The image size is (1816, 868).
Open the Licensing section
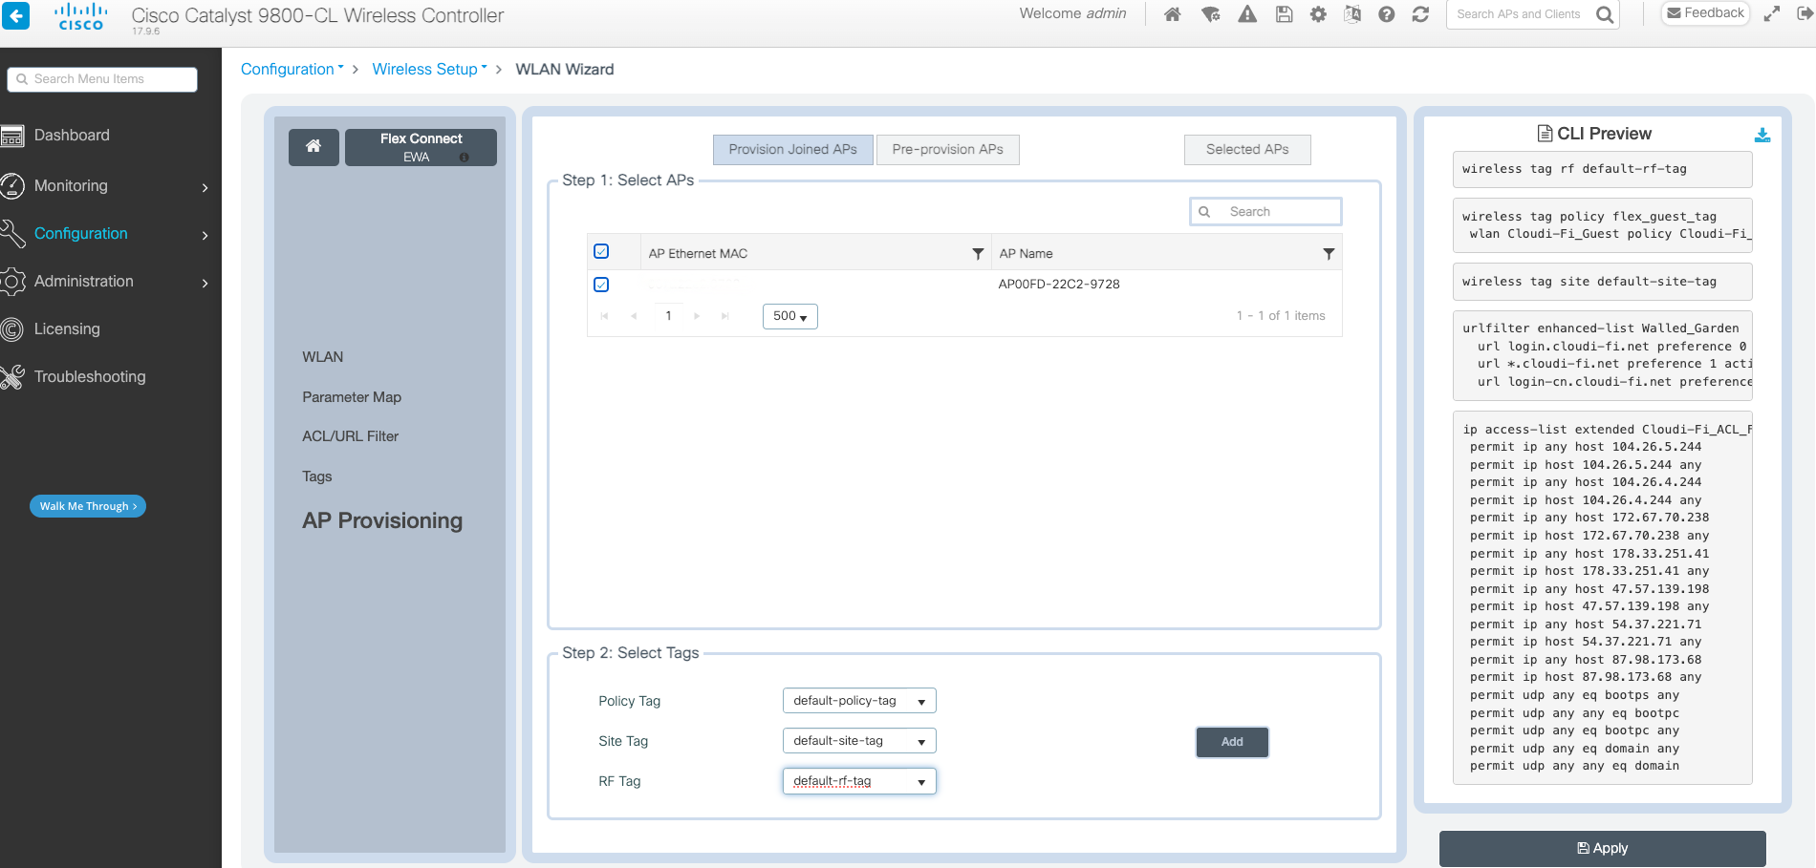click(67, 328)
